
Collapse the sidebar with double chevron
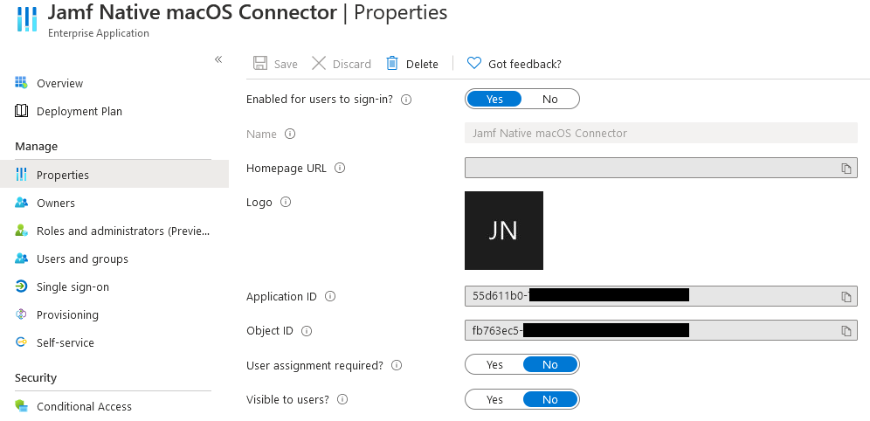[218, 59]
